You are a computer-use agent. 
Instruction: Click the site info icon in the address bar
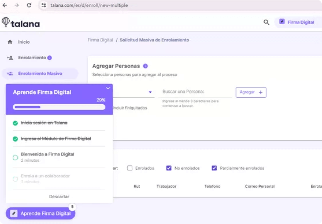point(44,5)
